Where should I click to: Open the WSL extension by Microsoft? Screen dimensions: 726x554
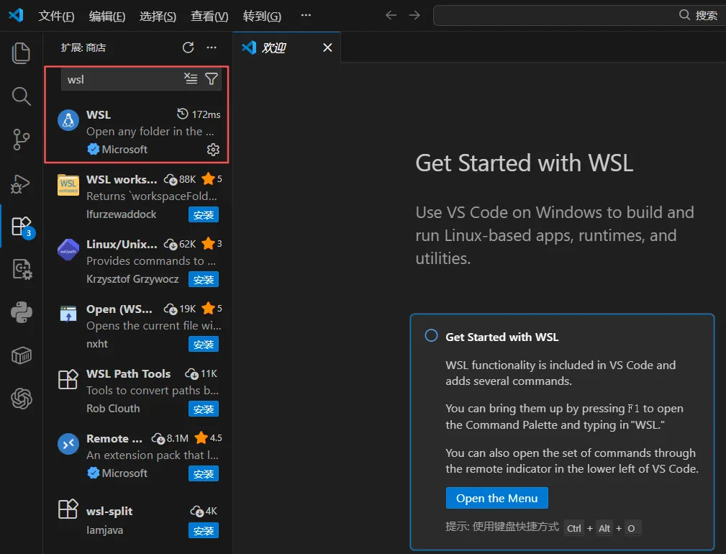point(137,131)
